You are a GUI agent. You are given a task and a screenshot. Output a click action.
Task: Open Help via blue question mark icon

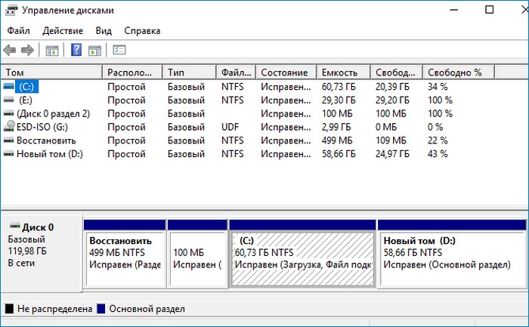(x=76, y=51)
